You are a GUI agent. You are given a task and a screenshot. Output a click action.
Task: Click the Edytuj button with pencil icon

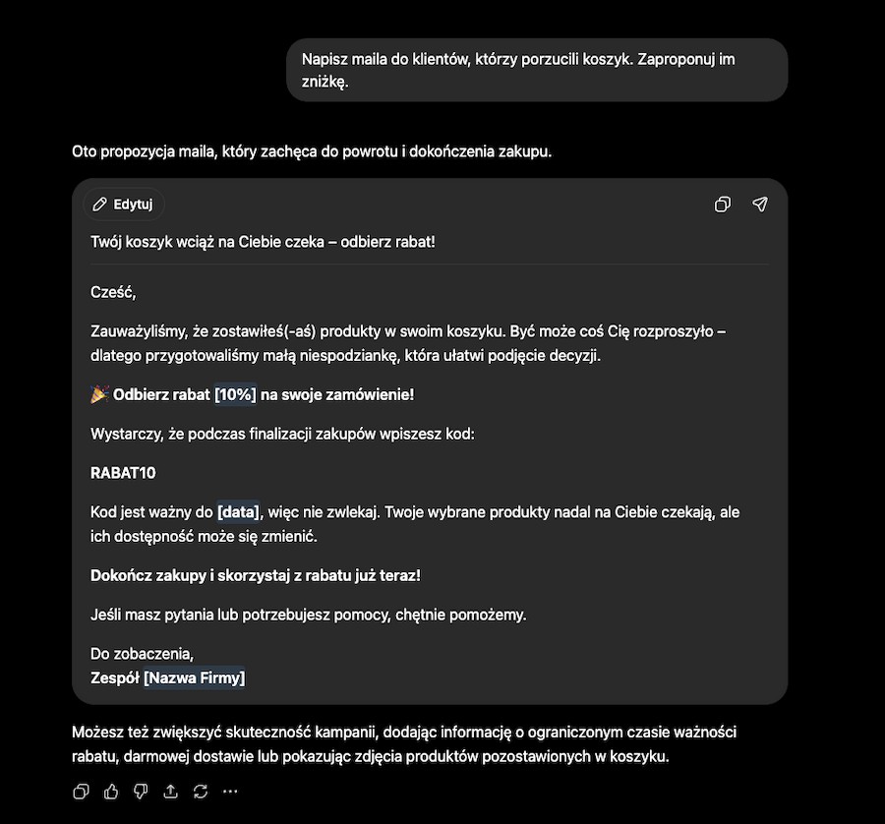click(x=124, y=205)
